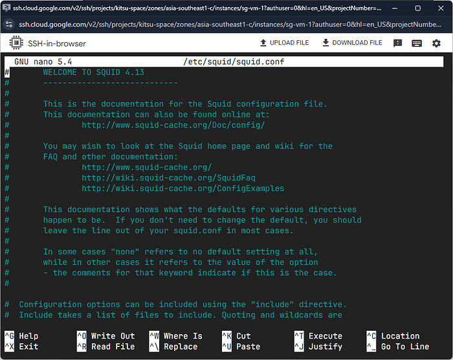Click the SSH-in-browser chip logo
Image resolution: width=453 pixels, height=360 pixels.
(x=16, y=43)
